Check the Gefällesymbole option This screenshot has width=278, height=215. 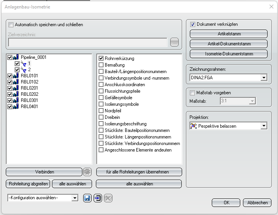[x=101, y=98]
